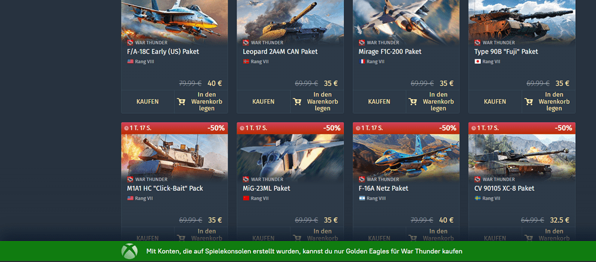Image resolution: width=596 pixels, height=262 pixels.
Task: Open CV 90105 XC-8 Paket artwork thumbnail
Action: point(522,157)
